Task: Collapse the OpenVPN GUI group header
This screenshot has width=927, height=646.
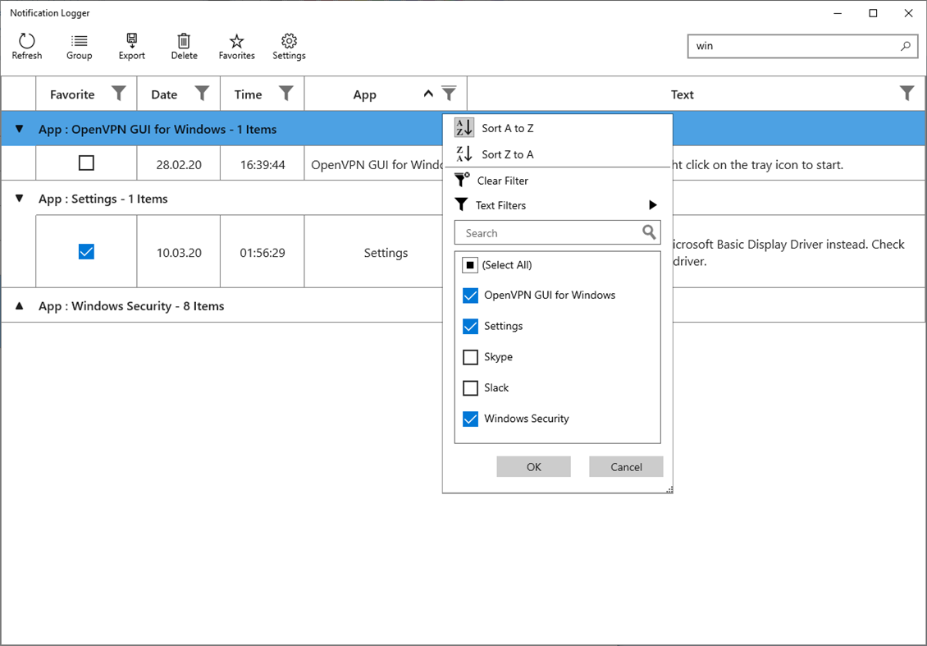Action: pos(19,129)
